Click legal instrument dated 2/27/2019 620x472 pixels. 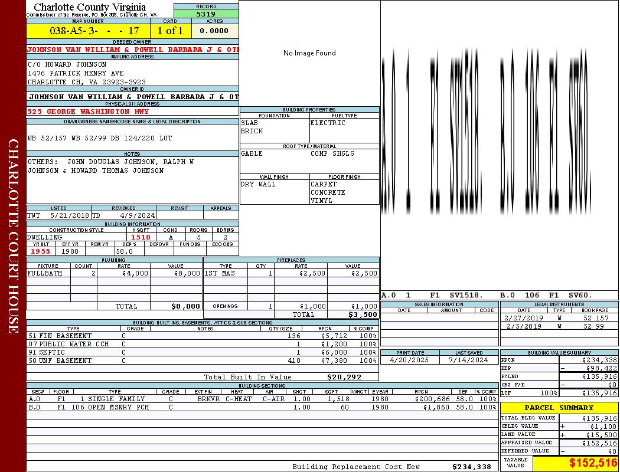click(559, 318)
